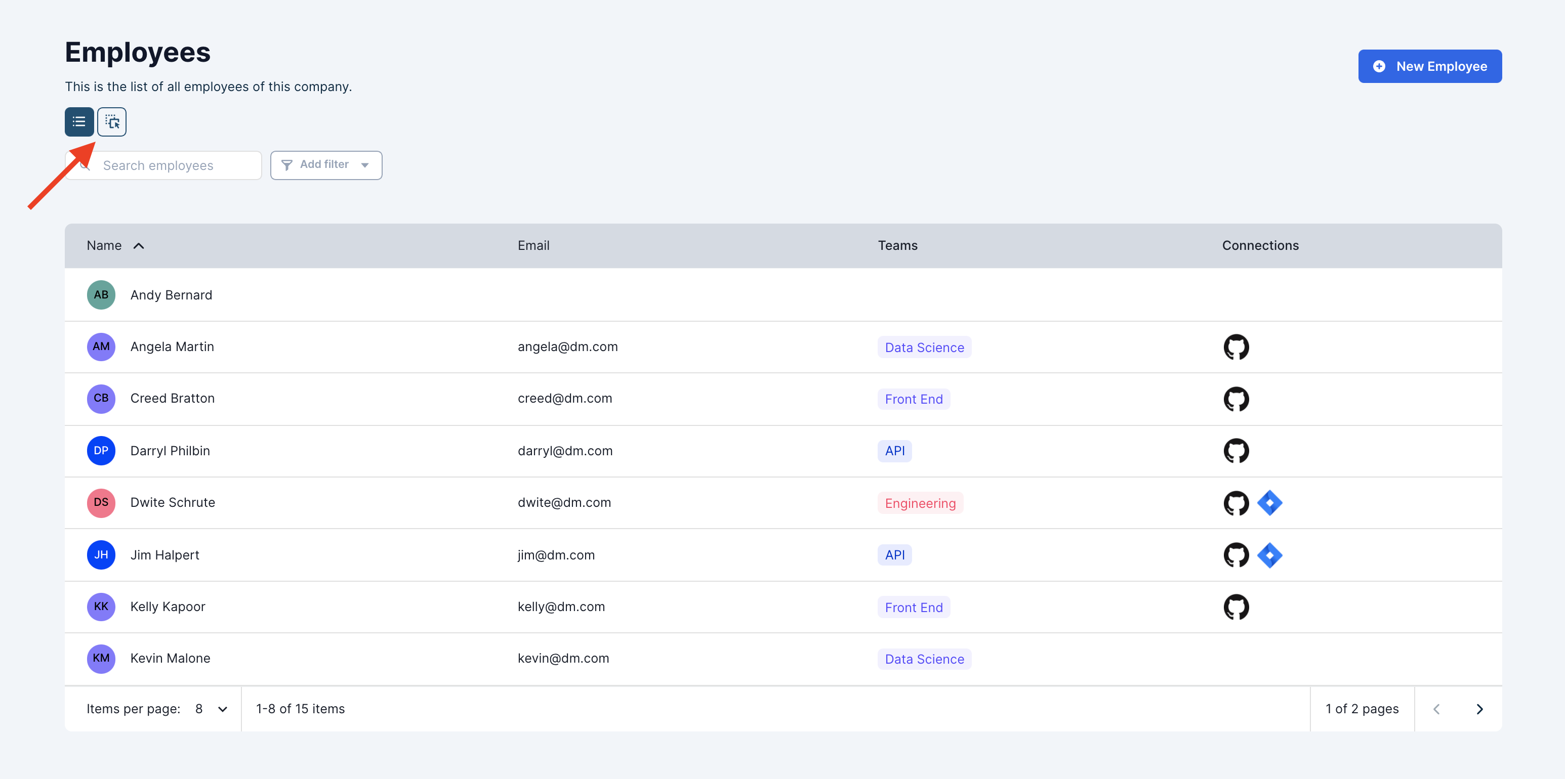Click the Email column header
Screen dimensions: 1565x779
pos(533,246)
